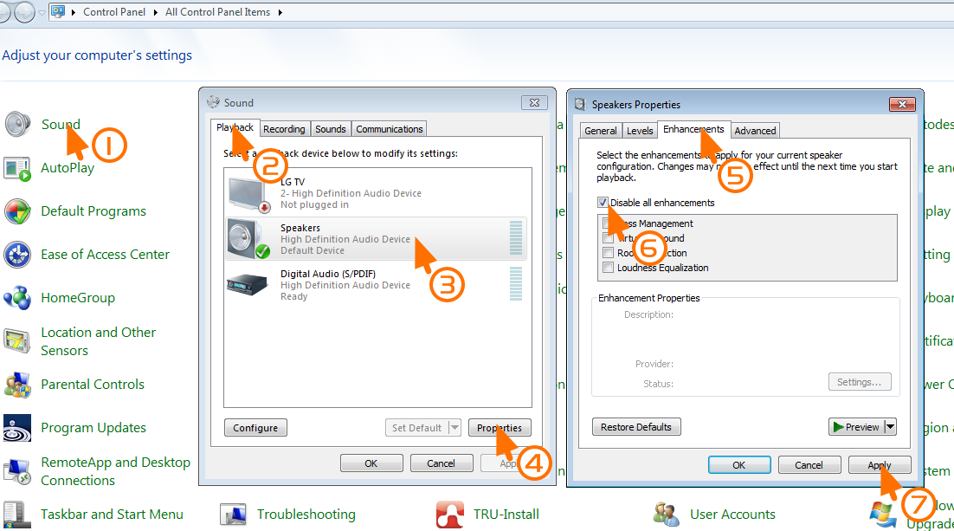Open the Preview dropdown arrow
The image size is (954, 531).
coord(890,427)
